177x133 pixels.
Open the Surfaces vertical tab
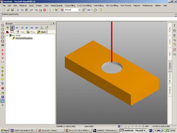170,90
